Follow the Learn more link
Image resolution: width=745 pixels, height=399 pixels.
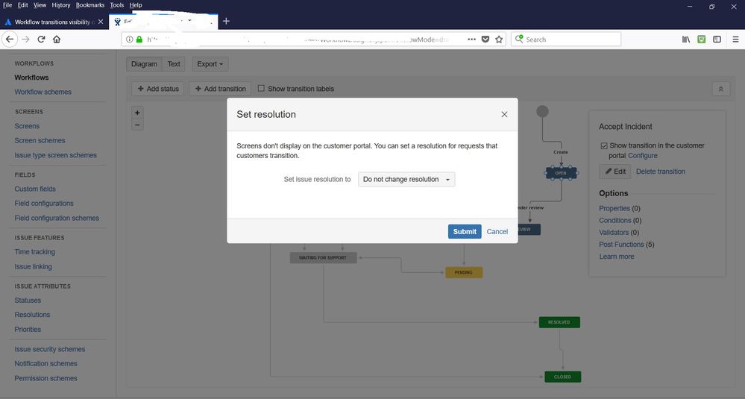coord(616,257)
